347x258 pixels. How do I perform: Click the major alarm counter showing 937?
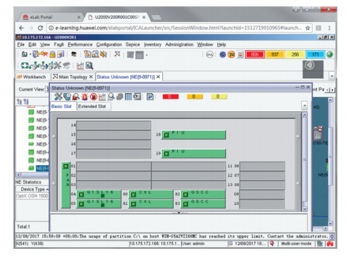click(x=275, y=54)
